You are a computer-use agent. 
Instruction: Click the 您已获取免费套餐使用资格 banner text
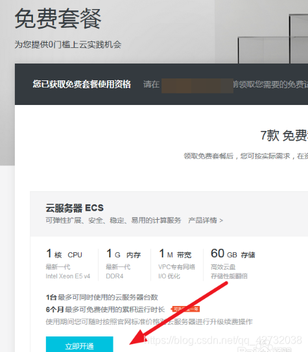coord(82,84)
